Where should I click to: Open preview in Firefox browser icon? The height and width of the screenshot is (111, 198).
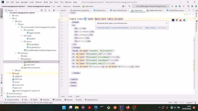181,20
